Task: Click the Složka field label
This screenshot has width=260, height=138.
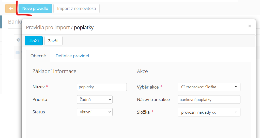Action: click(144, 112)
